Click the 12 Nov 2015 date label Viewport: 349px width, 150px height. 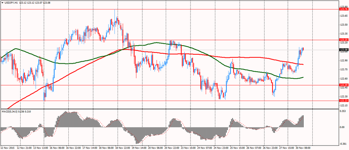click(8, 148)
